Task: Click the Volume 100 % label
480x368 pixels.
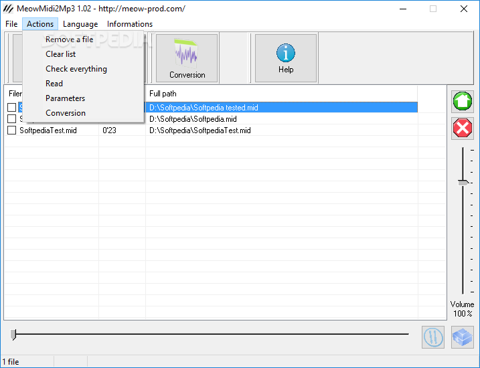Action: (x=462, y=308)
